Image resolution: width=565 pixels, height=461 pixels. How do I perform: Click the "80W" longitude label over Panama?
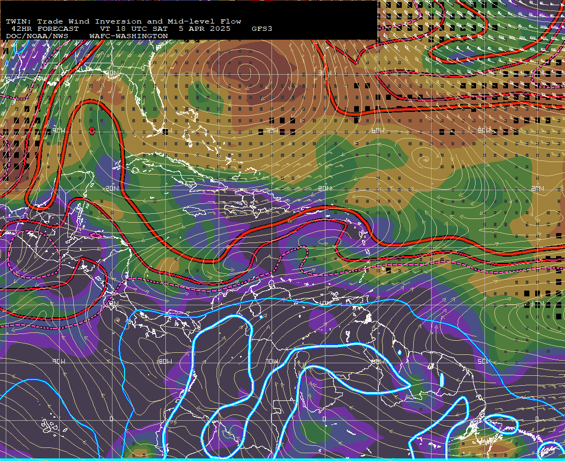coord(165,361)
